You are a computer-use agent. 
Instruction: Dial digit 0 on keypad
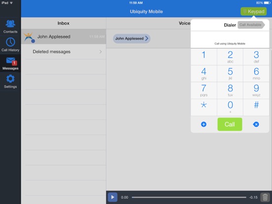230,107
